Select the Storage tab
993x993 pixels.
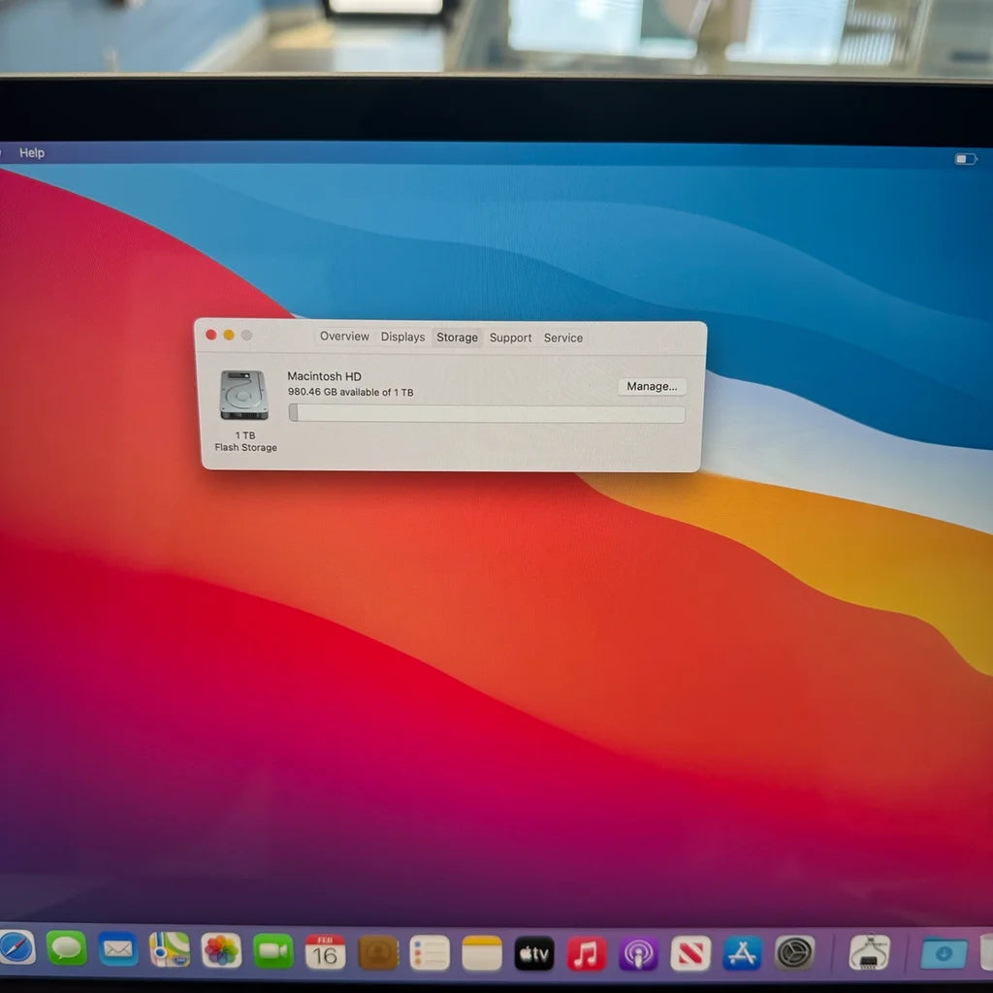457,337
